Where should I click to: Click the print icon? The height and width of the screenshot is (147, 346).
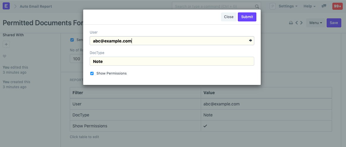coord(291,23)
